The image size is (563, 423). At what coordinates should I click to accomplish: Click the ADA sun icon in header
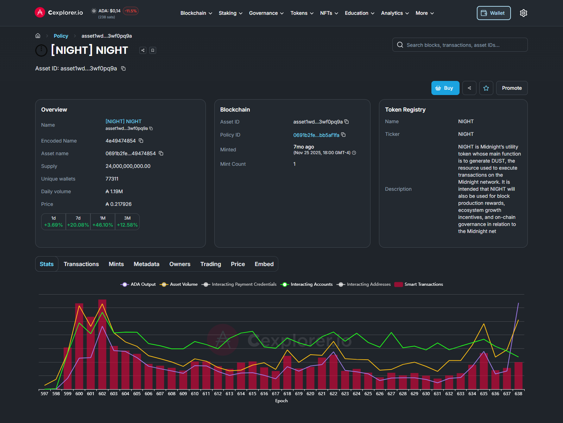(x=94, y=11)
